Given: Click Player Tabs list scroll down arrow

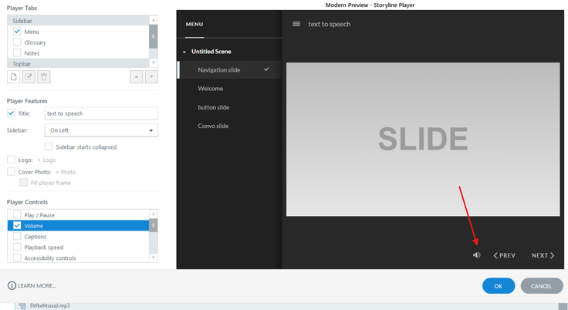Looking at the screenshot, I should 154,62.
